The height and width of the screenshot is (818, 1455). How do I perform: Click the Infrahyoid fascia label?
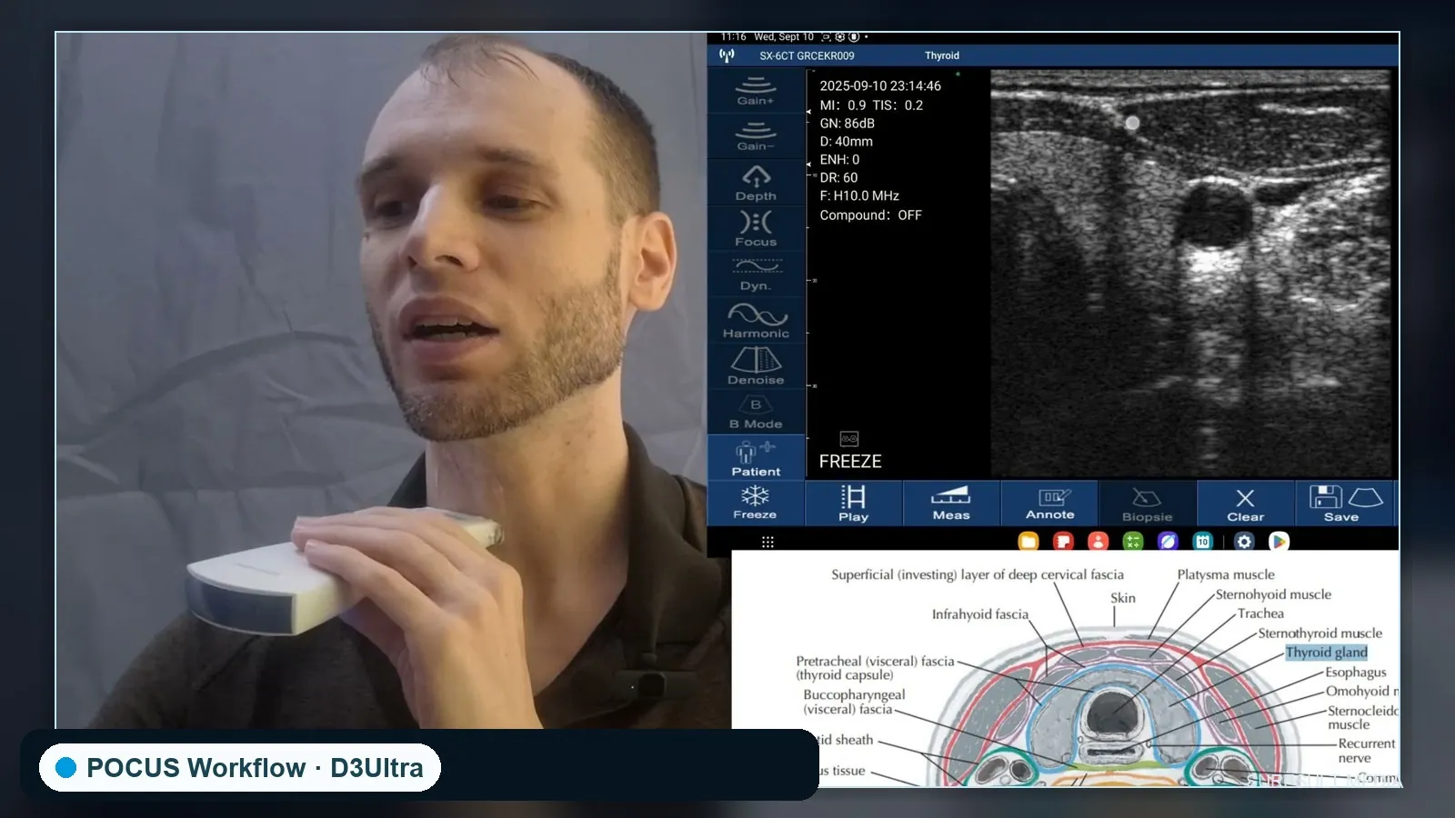click(979, 614)
